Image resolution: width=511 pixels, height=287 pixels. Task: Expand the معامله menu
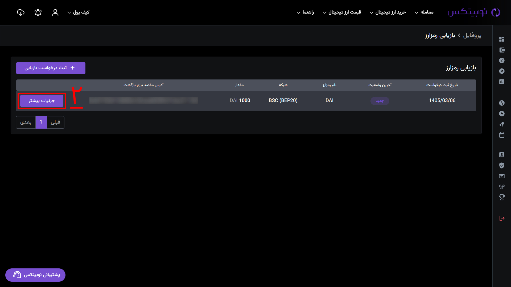pos(424,12)
